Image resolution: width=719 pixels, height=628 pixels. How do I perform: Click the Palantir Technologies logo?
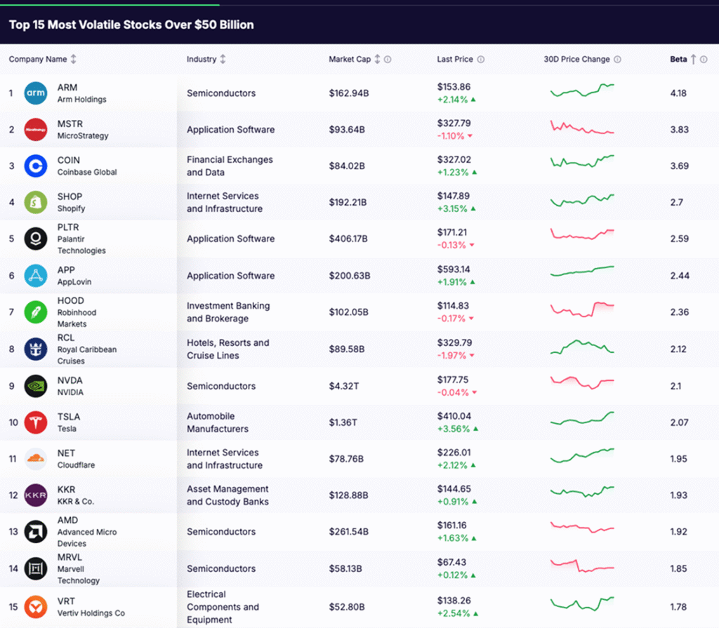(34, 239)
